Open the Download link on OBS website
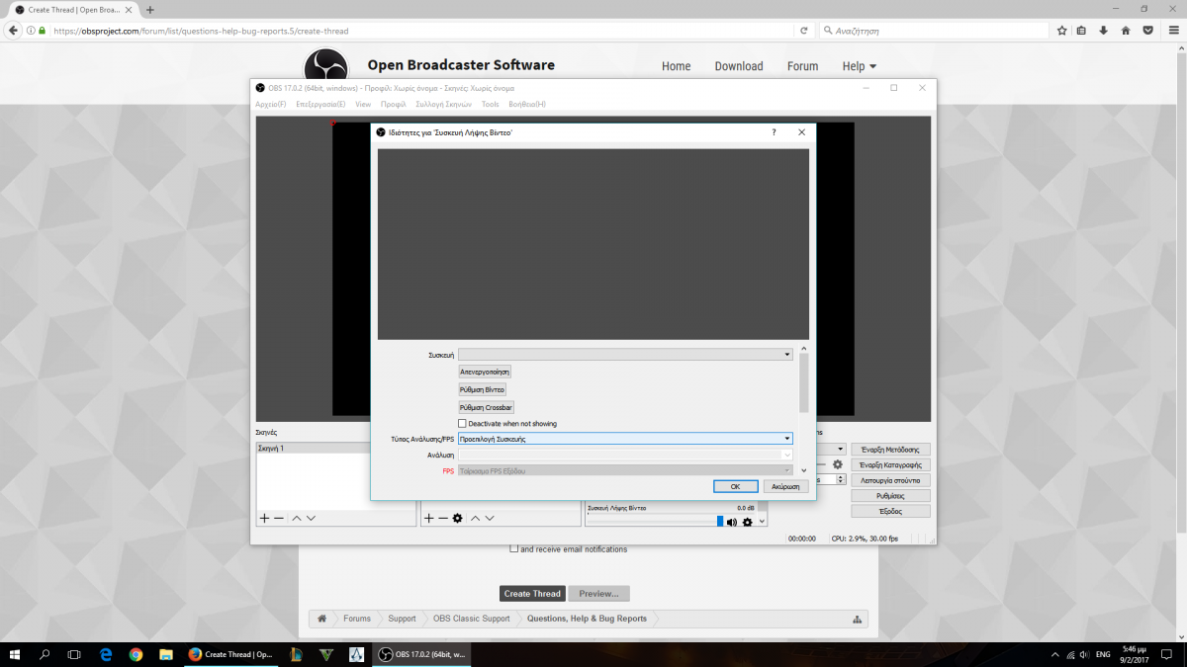Screen dimensions: 1187x667 pyautogui.click(x=739, y=66)
